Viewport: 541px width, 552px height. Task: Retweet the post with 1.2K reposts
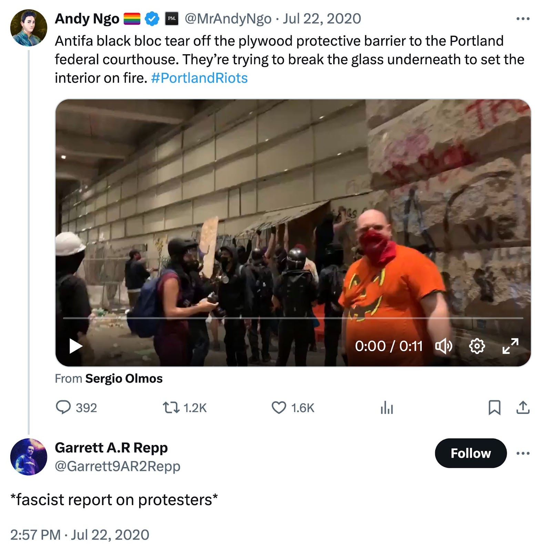pyautogui.click(x=171, y=407)
